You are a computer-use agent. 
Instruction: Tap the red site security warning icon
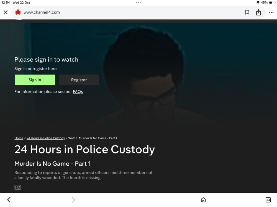[18, 12]
